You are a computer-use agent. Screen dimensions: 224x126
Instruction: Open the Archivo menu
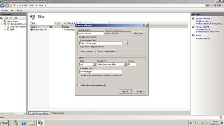(5, 10)
